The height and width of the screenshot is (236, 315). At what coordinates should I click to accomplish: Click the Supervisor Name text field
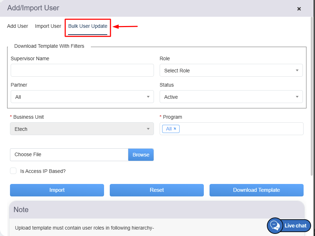click(82, 71)
